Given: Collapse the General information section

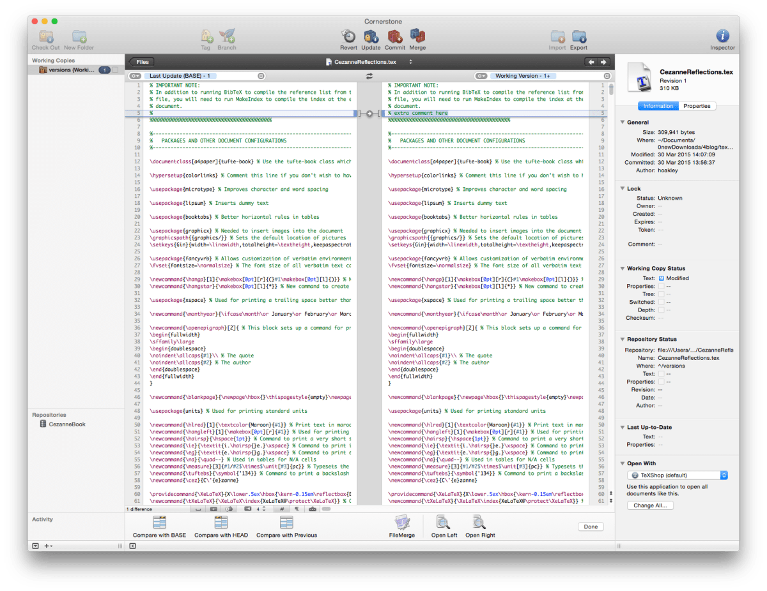Looking at the screenshot, I should click(x=621, y=122).
